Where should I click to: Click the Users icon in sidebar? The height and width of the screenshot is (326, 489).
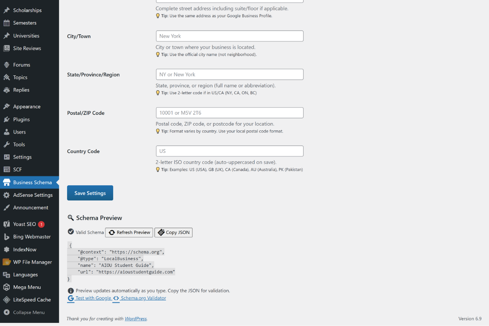pos(7,132)
